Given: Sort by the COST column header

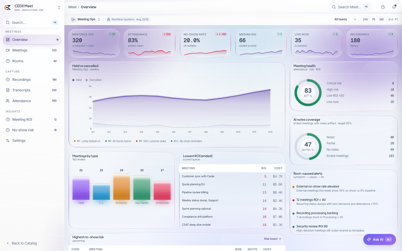Looking at the screenshot, I should point(278,168).
